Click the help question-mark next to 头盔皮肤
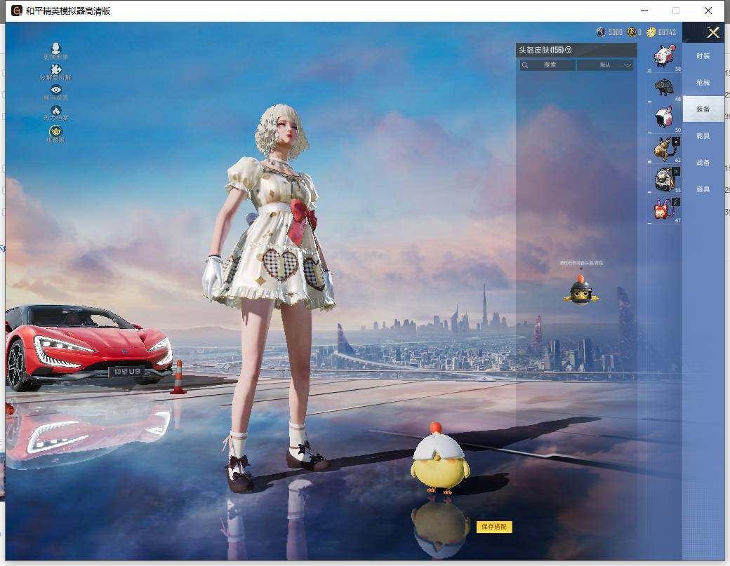 (569, 50)
